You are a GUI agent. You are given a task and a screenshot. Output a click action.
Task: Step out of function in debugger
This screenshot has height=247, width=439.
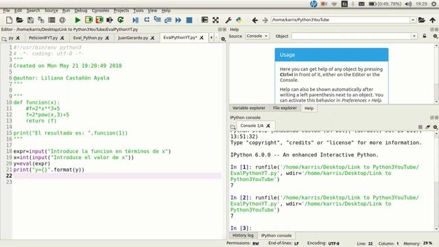click(168, 20)
